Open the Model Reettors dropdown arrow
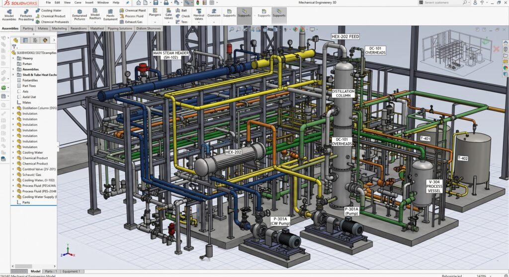This screenshot has height=277, width=509. tap(95, 22)
